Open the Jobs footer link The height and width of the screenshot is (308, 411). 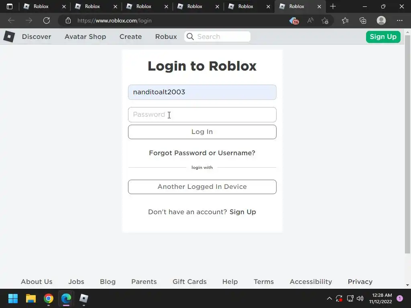[x=76, y=282]
